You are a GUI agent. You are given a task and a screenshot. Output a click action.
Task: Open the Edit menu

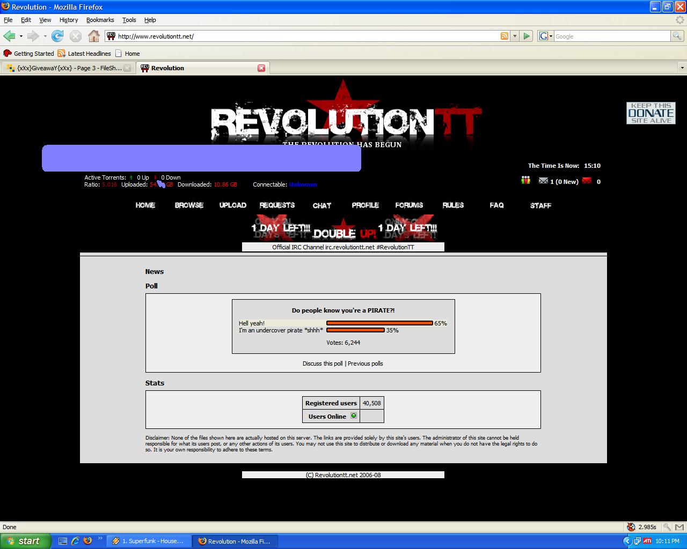[26, 20]
